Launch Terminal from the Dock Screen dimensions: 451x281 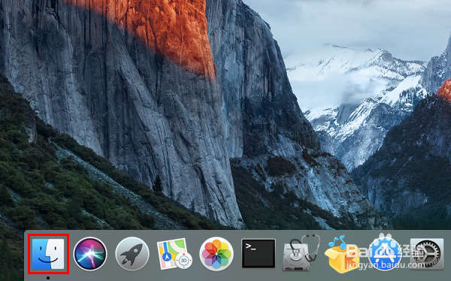tap(259, 253)
